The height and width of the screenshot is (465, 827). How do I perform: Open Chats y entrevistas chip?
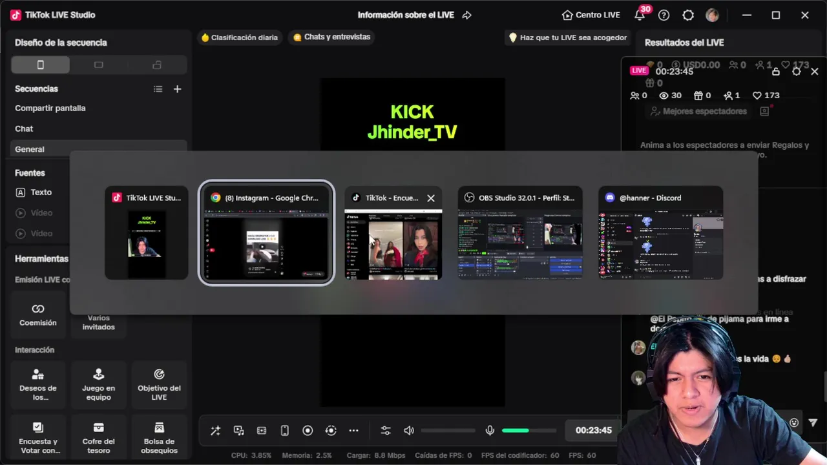[x=331, y=37]
